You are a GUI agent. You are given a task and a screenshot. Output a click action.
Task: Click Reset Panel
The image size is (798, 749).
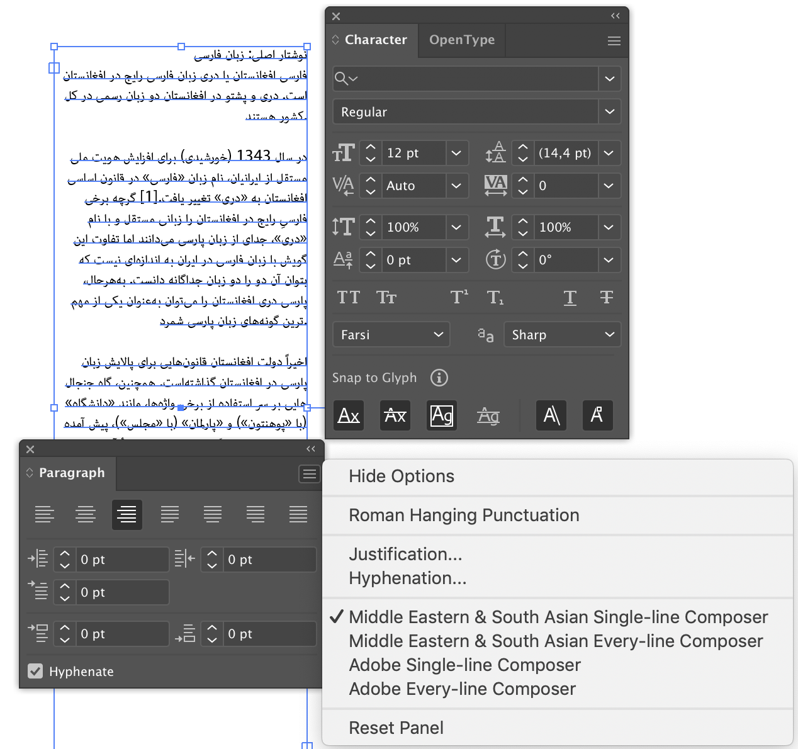[396, 728]
